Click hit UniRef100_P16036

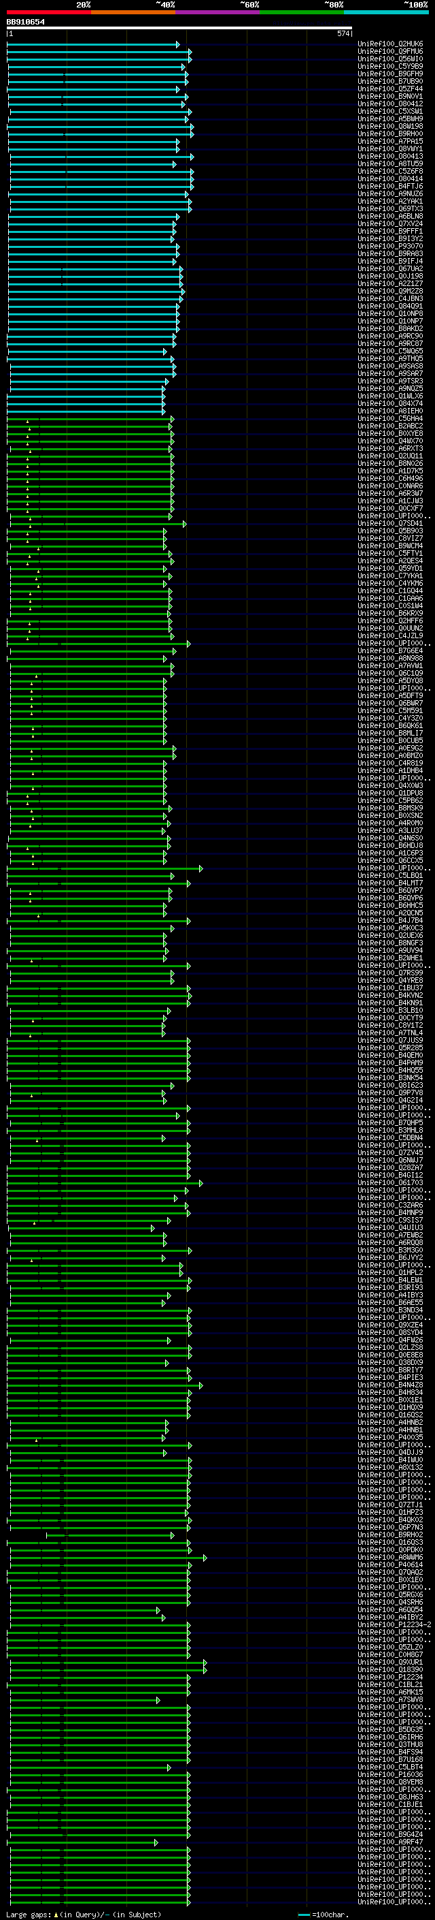390,1774
